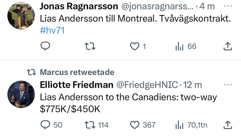The height and width of the screenshot is (138, 241).
Task: Open the 'Marcus retweetade' label
Action: pyautogui.click(x=77, y=72)
